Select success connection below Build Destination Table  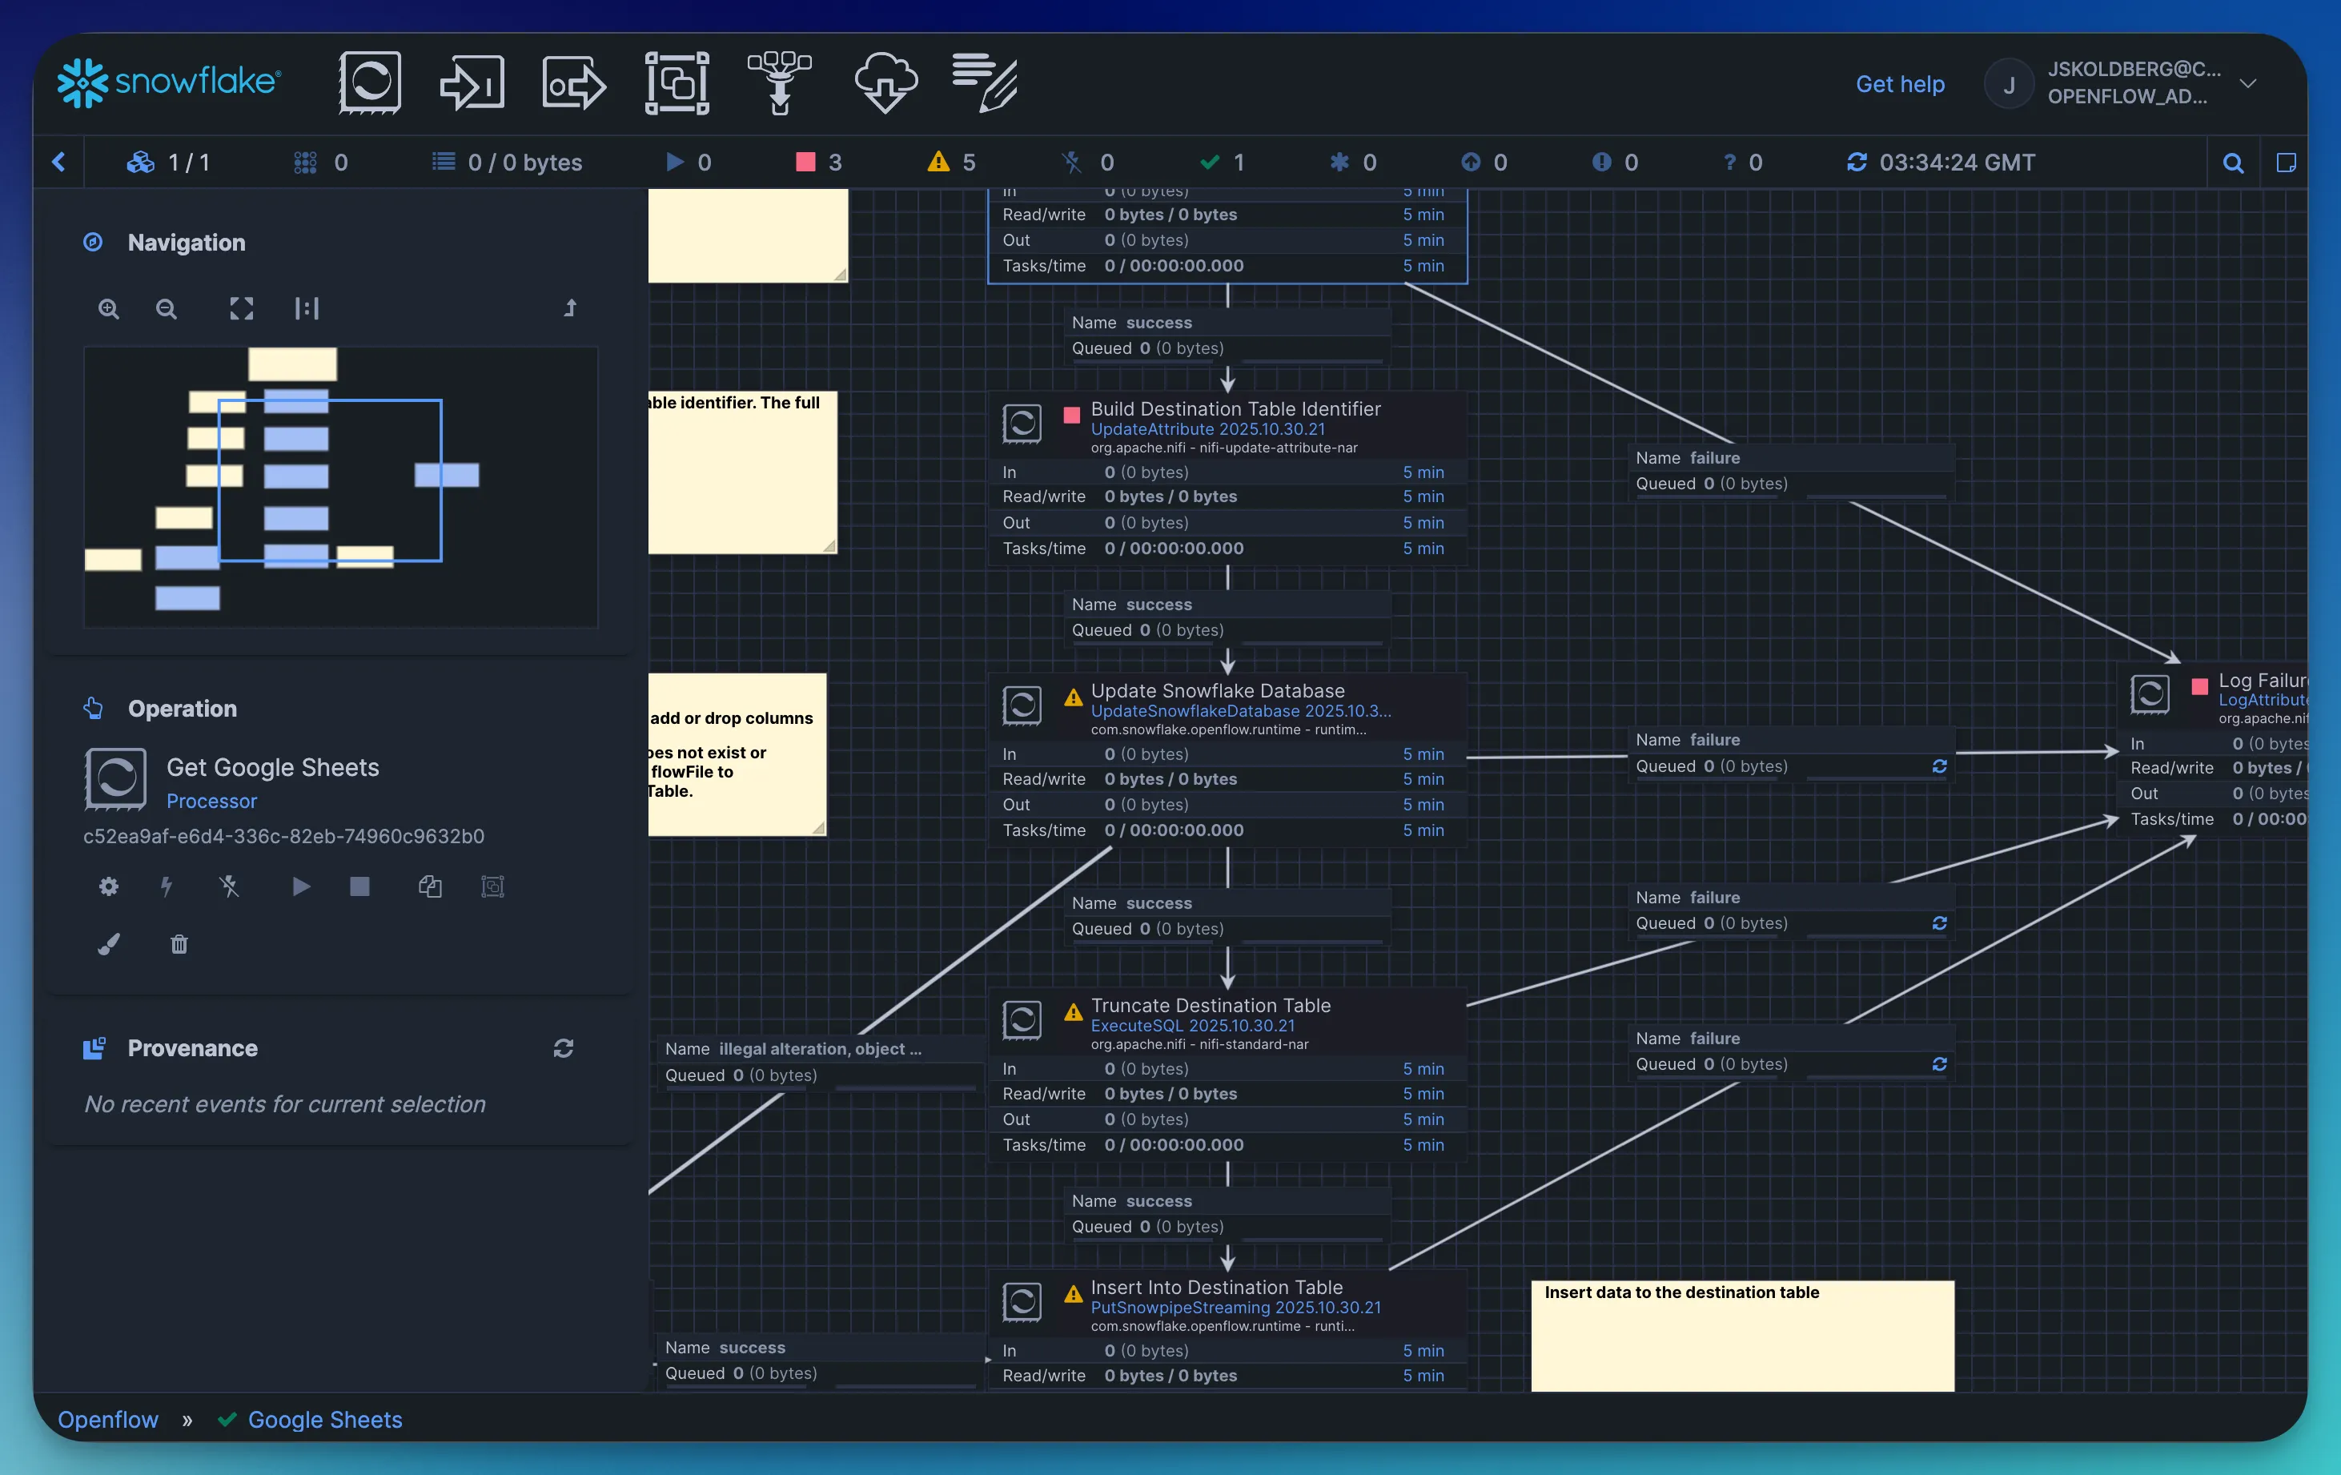click(x=1227, y=617)
